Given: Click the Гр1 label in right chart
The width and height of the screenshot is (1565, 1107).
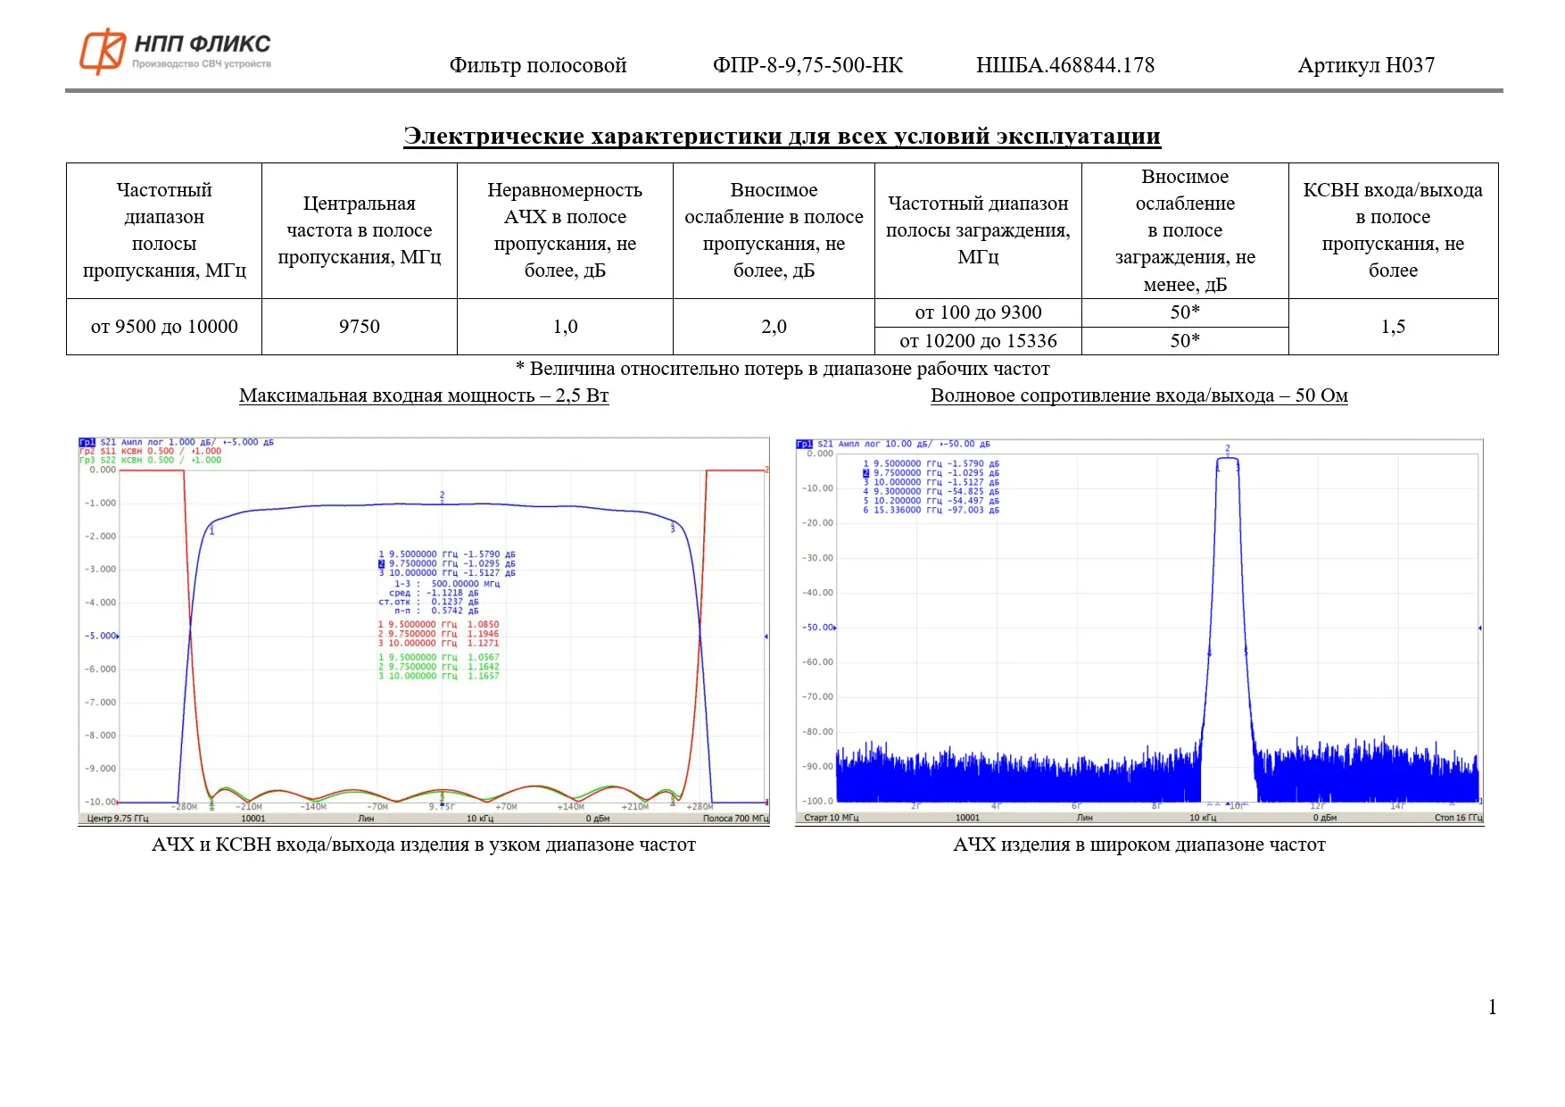Looking at the screenshot, I should point(804,444).
